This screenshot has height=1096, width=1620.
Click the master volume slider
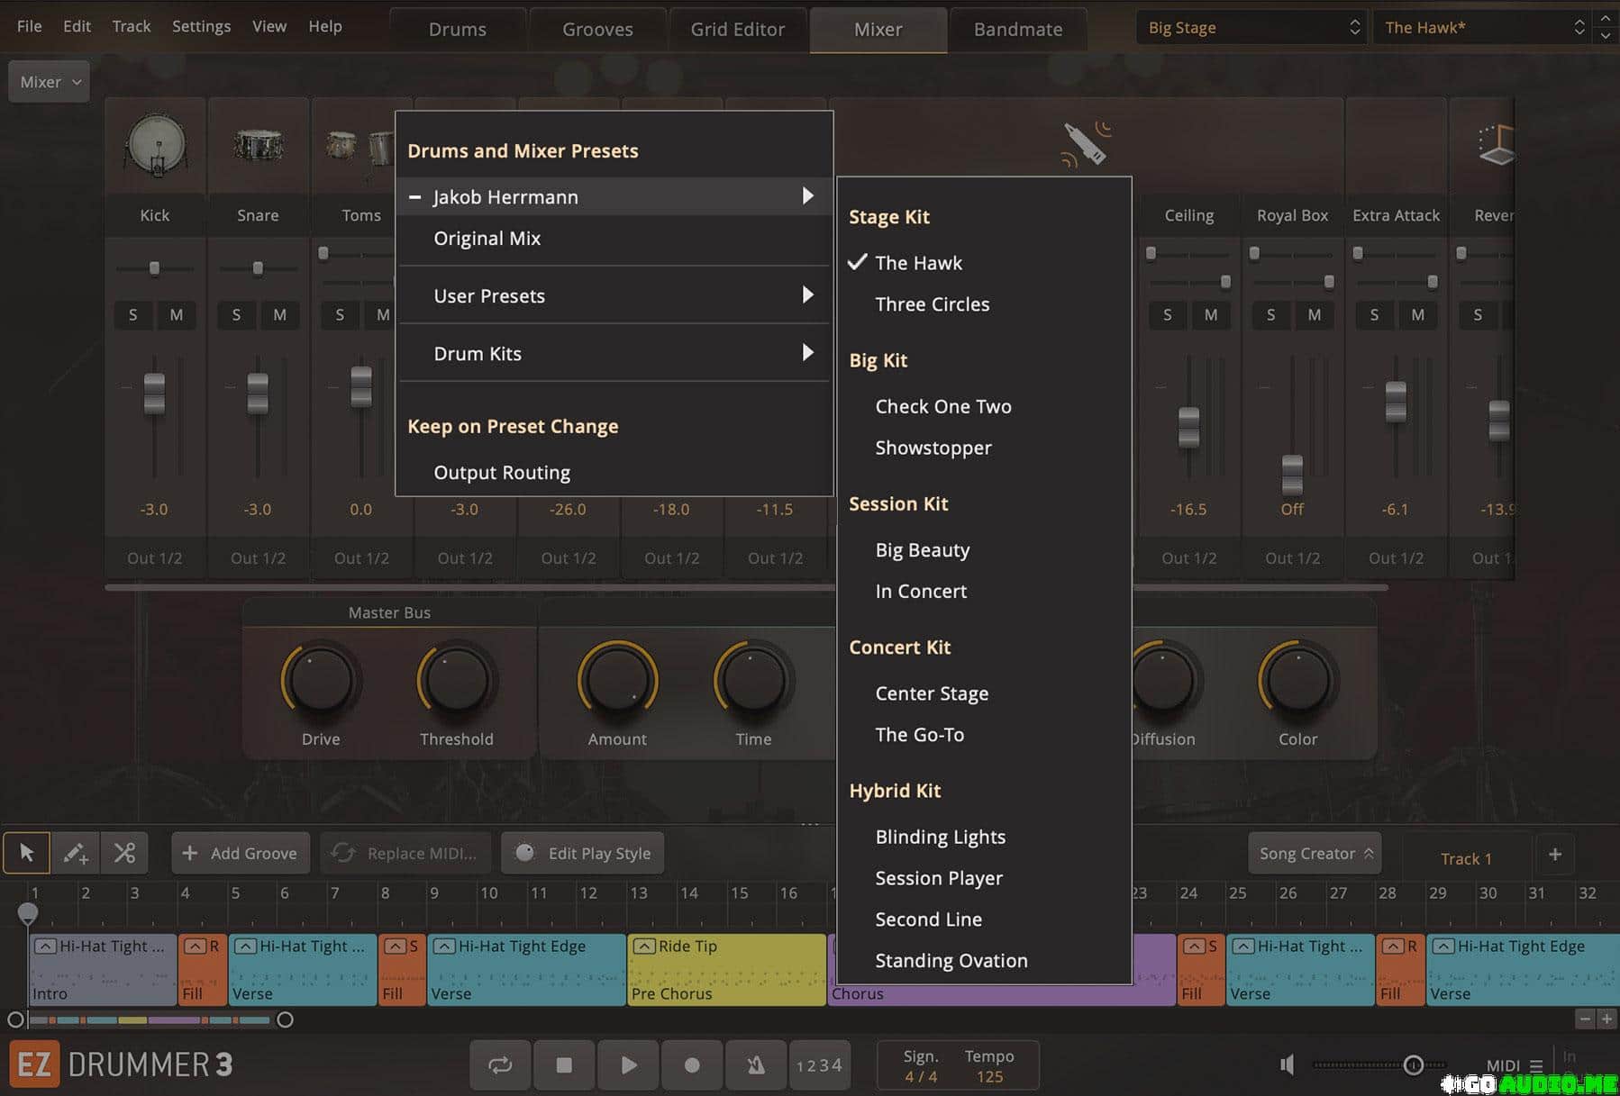click(x=1379, y=1065)
